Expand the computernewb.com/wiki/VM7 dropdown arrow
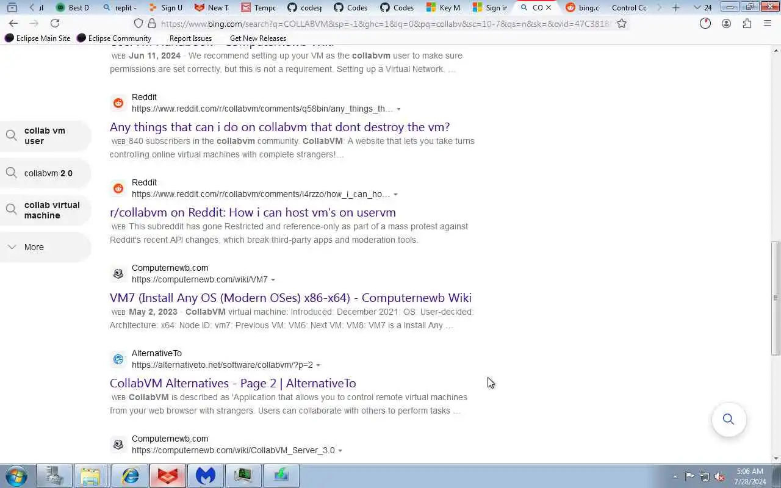The image size is (781, 488). [x=273, y=280]
